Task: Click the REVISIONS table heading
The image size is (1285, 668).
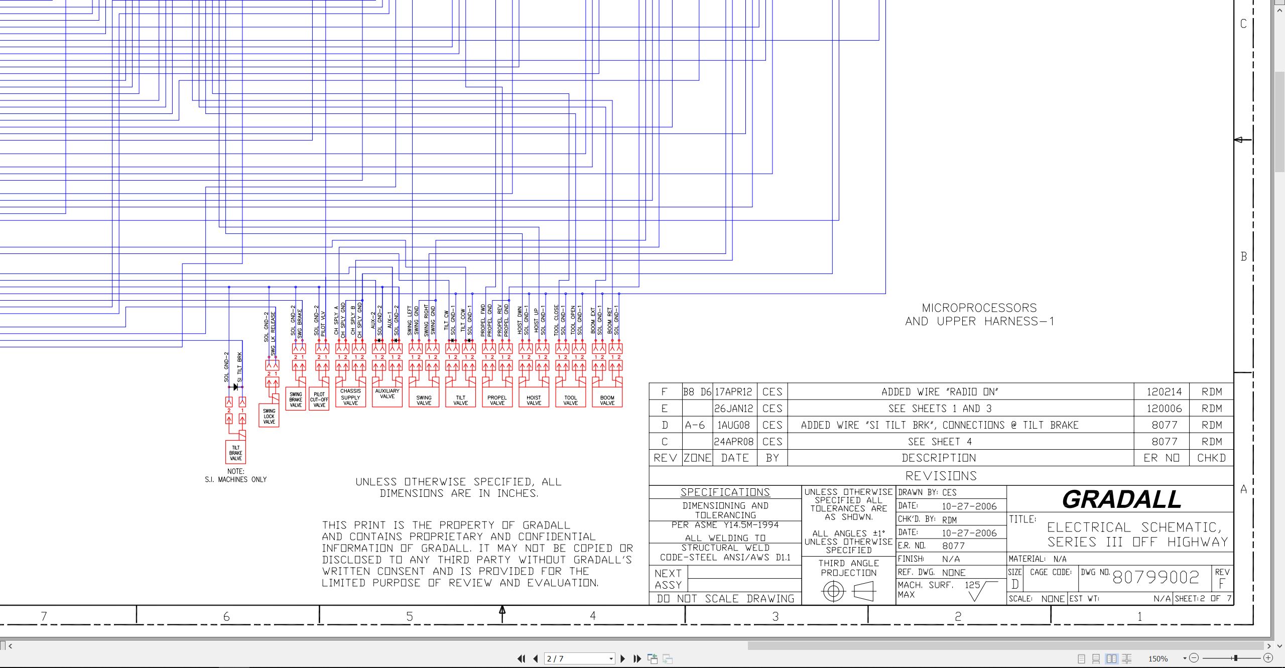Action: (941, 476)
